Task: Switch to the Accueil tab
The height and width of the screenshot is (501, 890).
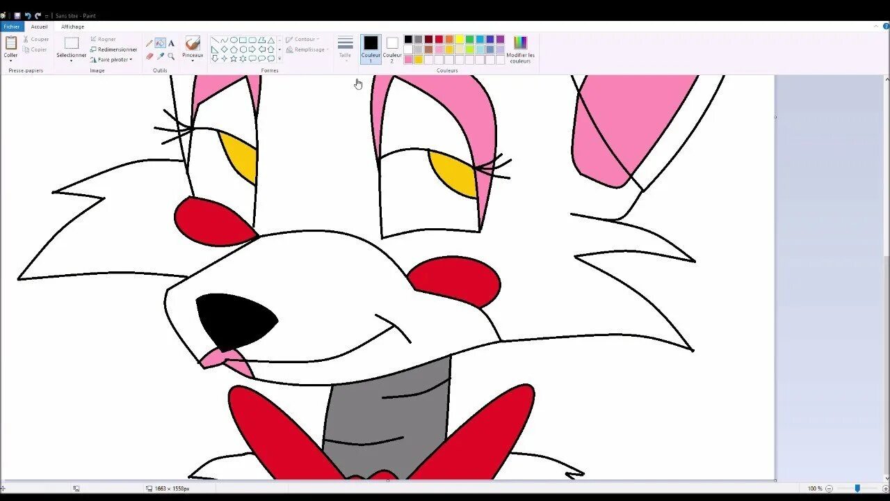Action: [40, 26]
